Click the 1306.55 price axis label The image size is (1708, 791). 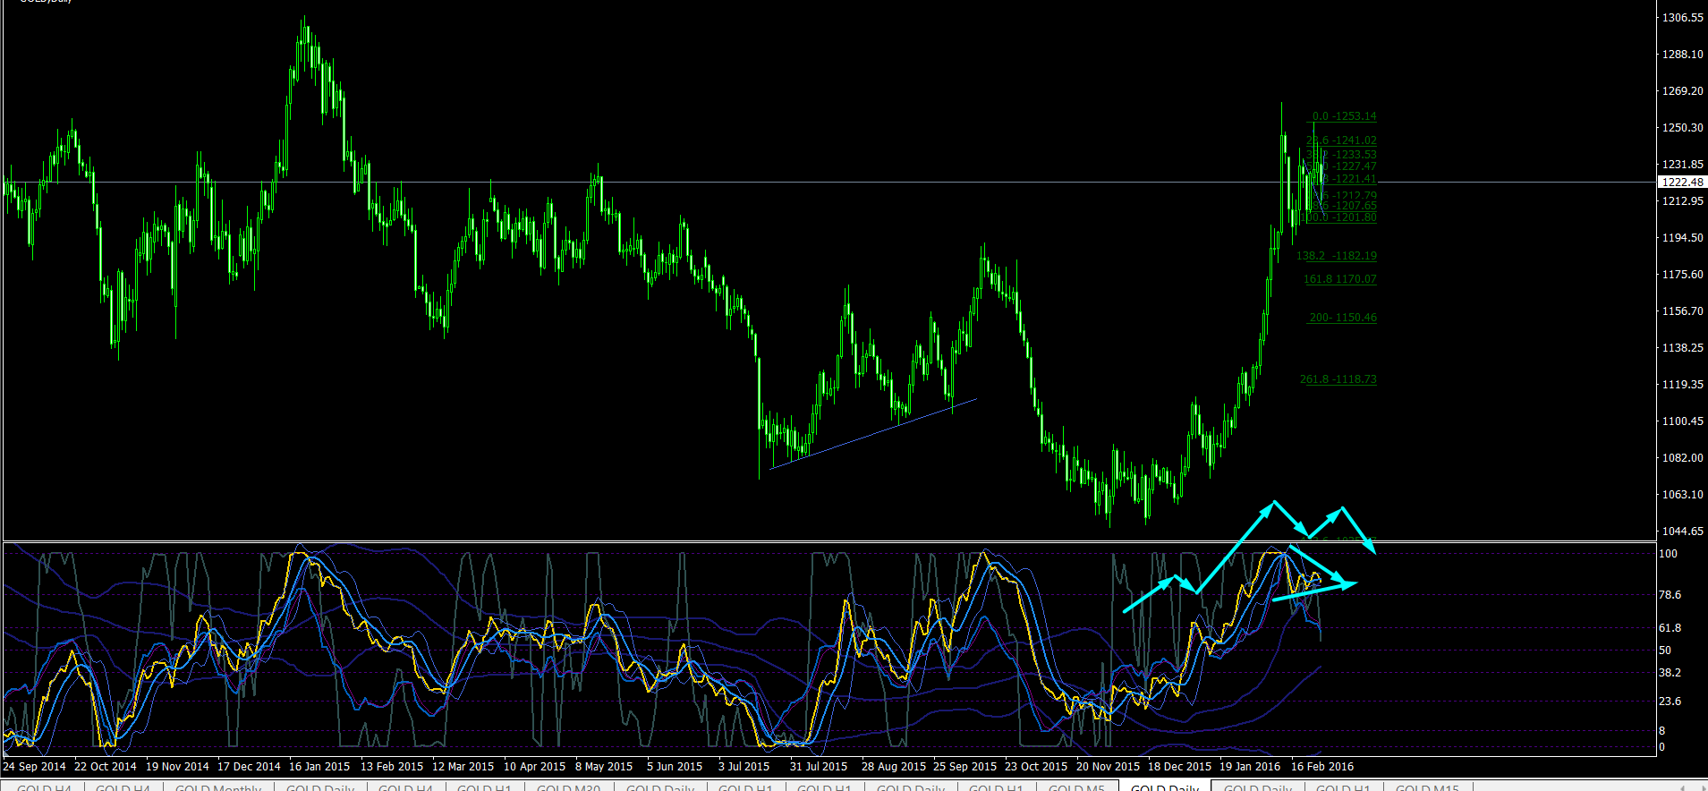[1682, 18]
